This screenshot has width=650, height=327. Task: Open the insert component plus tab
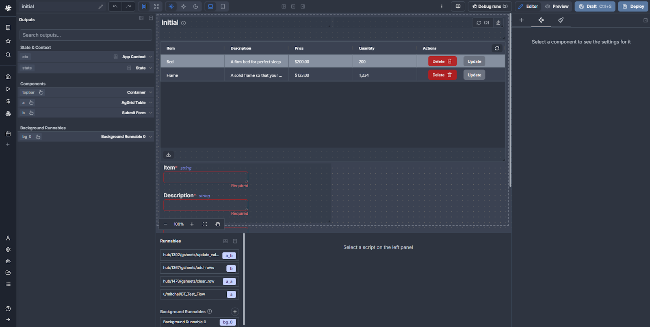point(522,20)
